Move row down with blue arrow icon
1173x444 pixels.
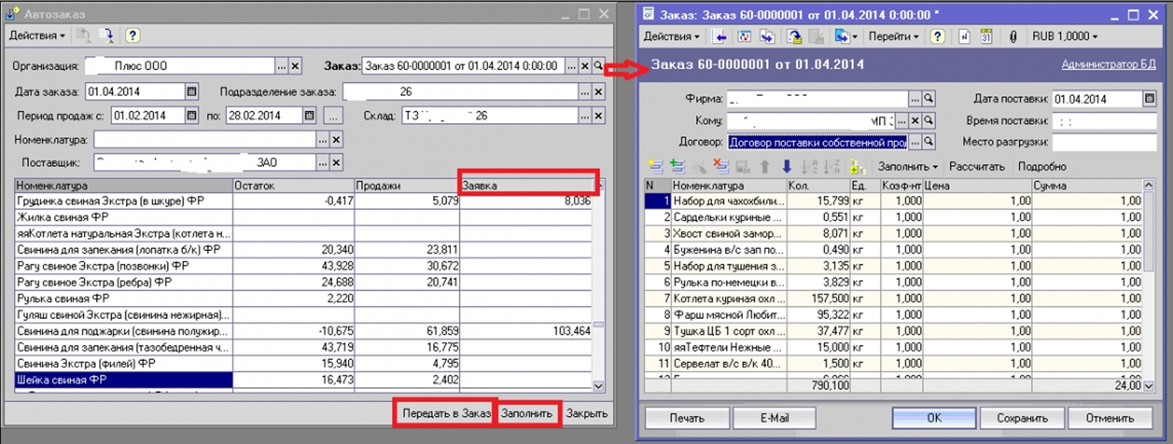tap(787, 167)
